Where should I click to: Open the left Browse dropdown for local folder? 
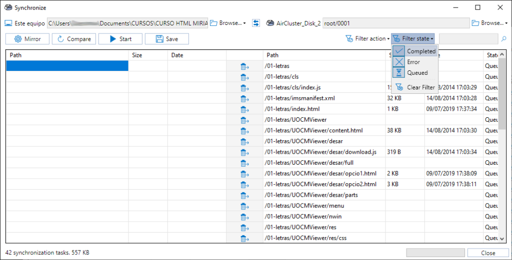click(227, 23)
